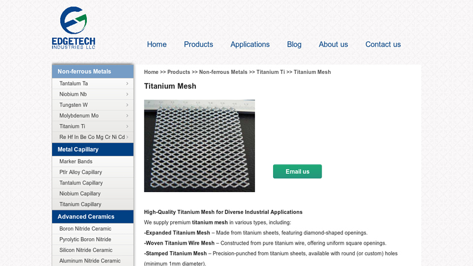
Task: Click Titanium Mesh in the breadcrumb
Action: 312,72
